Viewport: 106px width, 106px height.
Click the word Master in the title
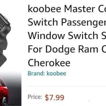pyautogui.click(x=79, y=9)
